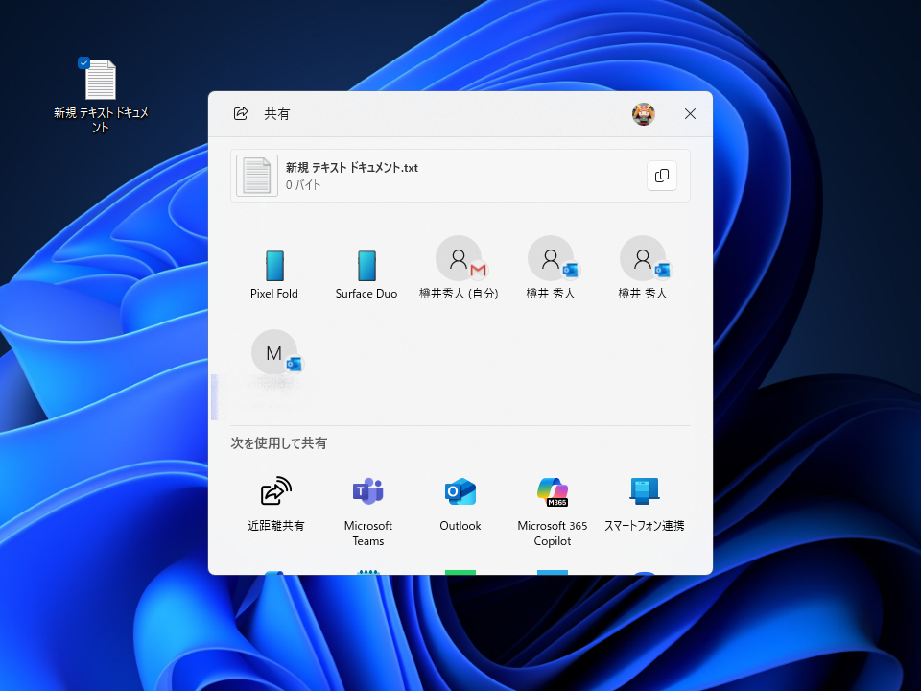Screen dimensions: 921x691
Task: Open the account avatar in dialog header
Action: [x=642, y=113]
